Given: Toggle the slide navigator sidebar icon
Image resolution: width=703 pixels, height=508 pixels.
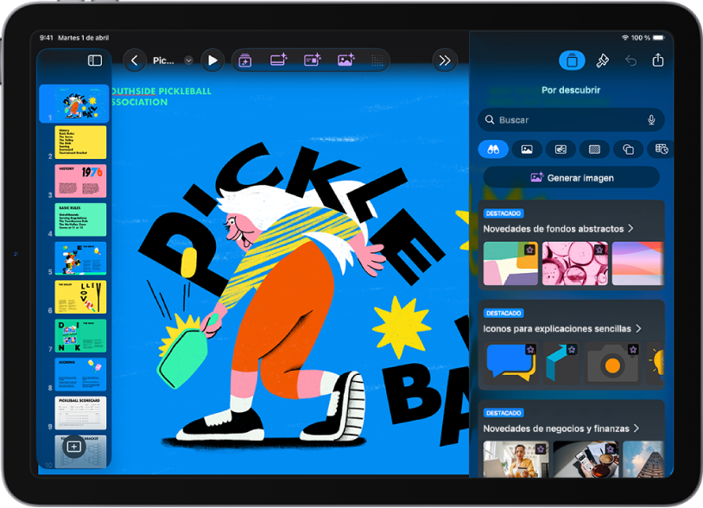Looking at the screenshot, I should [x=95, y=60].
